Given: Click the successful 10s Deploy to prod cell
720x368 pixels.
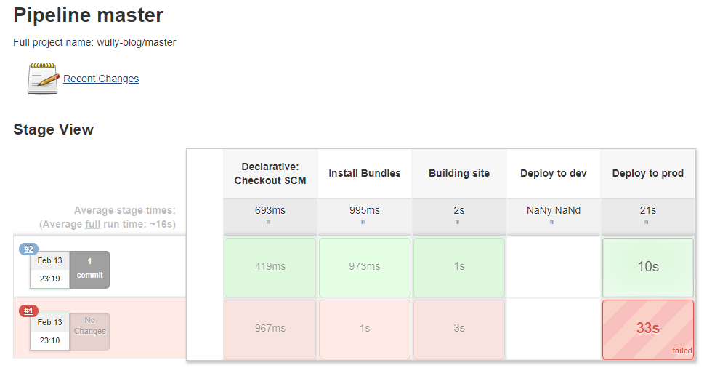Looking at the screenshot, I should click(647, 267).
